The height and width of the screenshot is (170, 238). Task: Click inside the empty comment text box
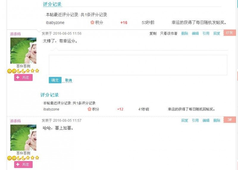click(138, 65)
